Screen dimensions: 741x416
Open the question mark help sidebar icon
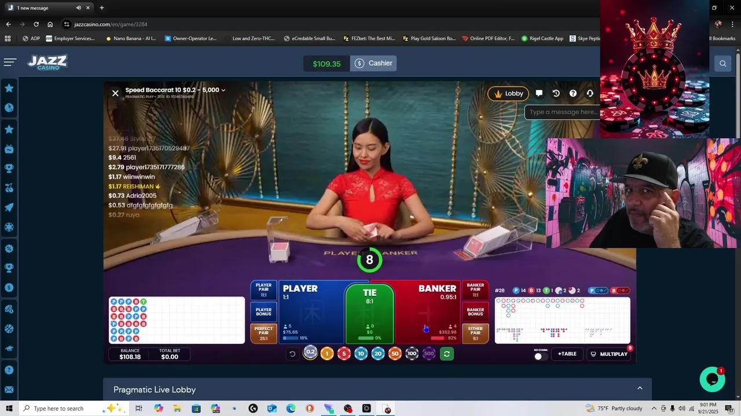pos(9,370)
